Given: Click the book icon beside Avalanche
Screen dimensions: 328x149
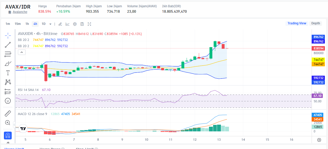Looking at the screenshot, I should (10, 12).
